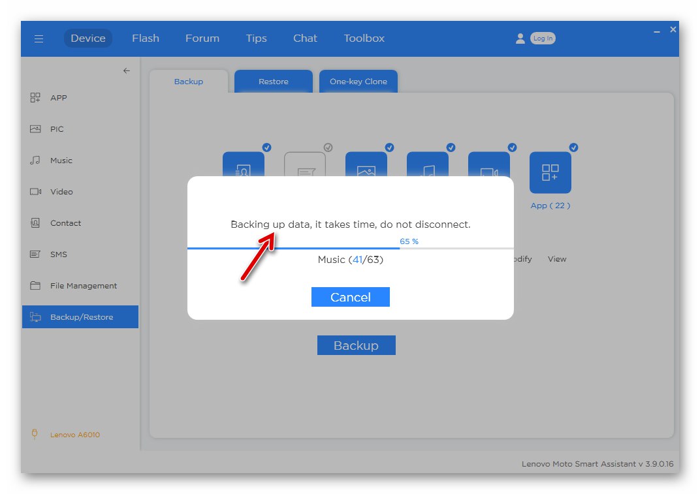Open Contact section in sidebar

pyautogui.click(x=80, y=223)
